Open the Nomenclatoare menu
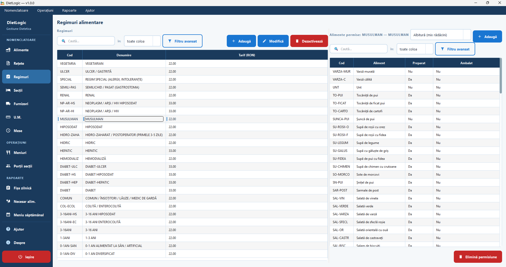This screenshot has height=267, width=506. point(16,11)
